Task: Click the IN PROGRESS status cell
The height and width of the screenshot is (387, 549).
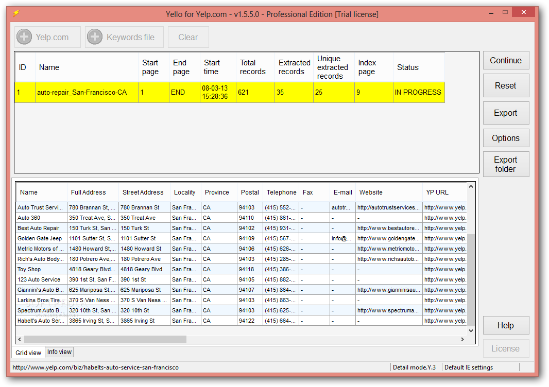Action: [x=418, y=93]
